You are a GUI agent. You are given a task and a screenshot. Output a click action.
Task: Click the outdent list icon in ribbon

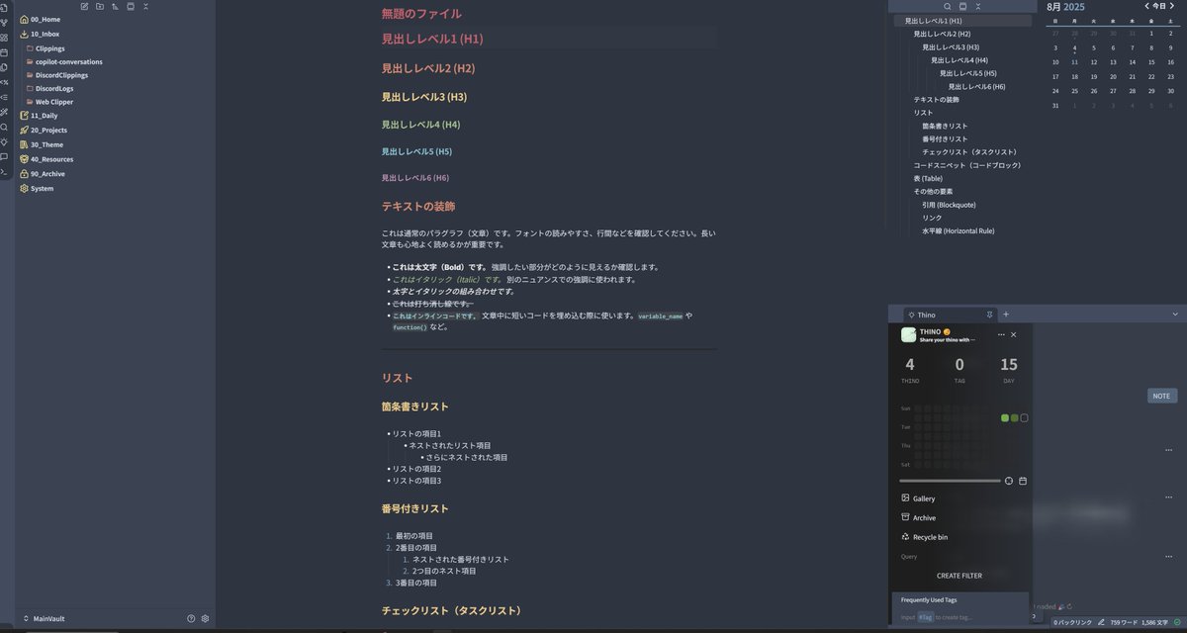[x=5, y=97]
